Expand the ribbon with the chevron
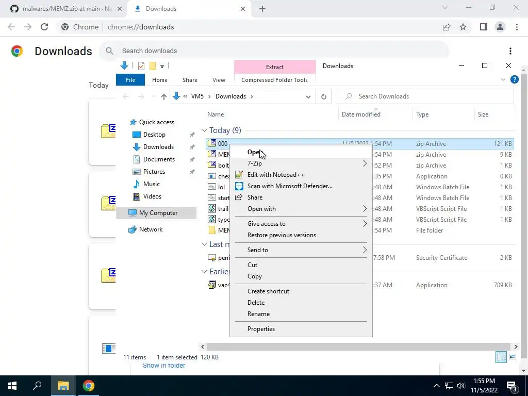 click(x=503, y=80)
